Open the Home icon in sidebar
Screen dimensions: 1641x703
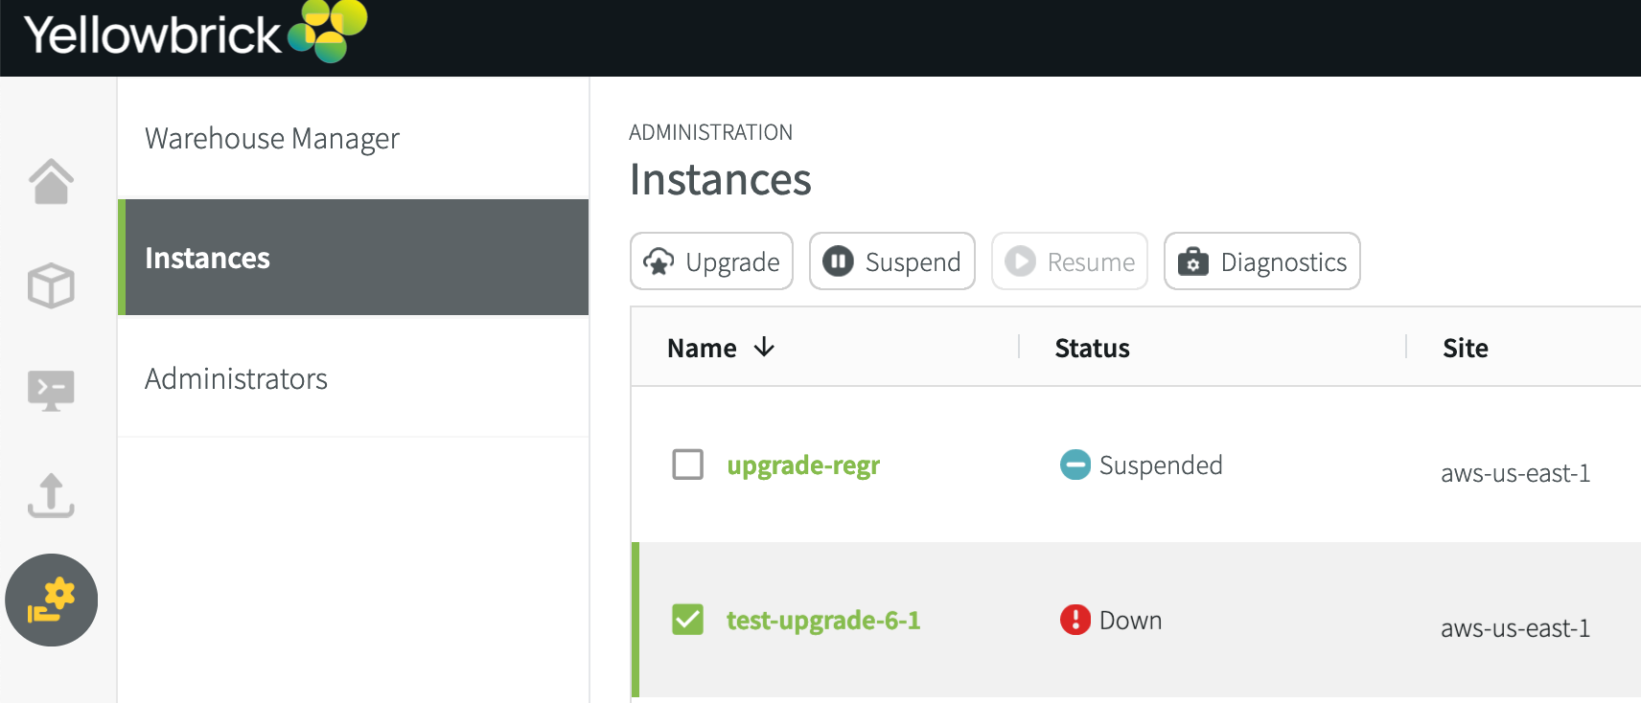[51, 181]
